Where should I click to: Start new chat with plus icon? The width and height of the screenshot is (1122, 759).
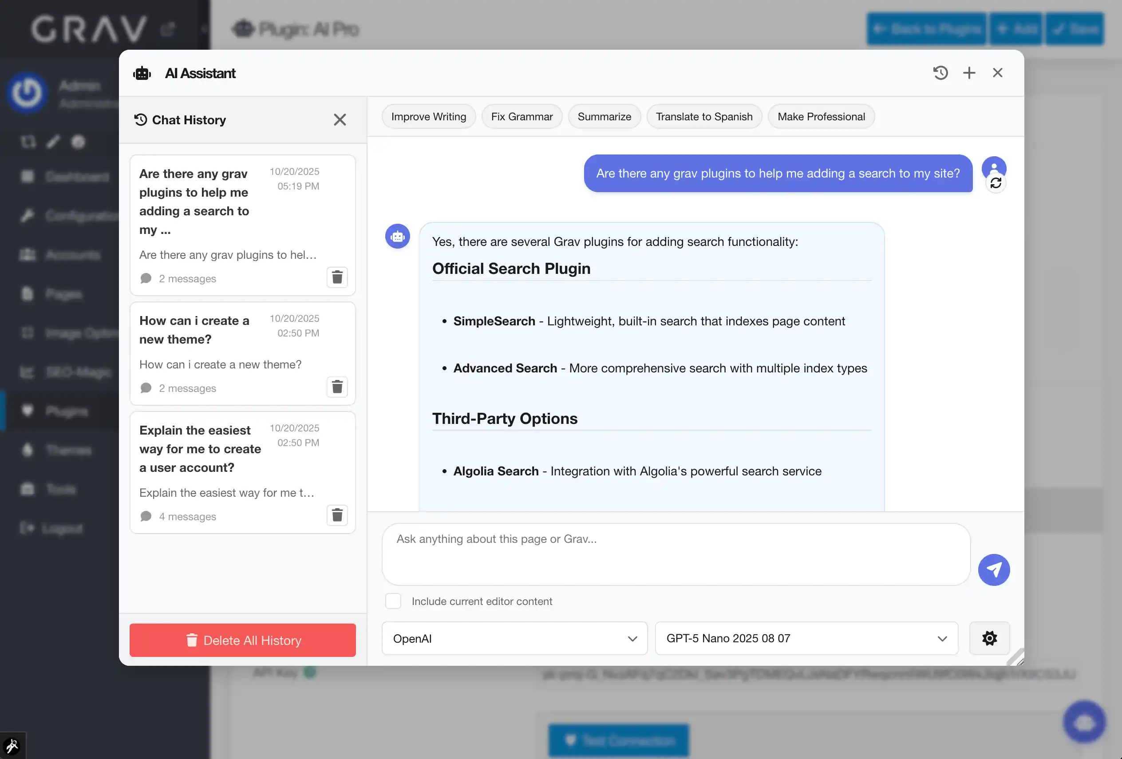coord(969,73)
